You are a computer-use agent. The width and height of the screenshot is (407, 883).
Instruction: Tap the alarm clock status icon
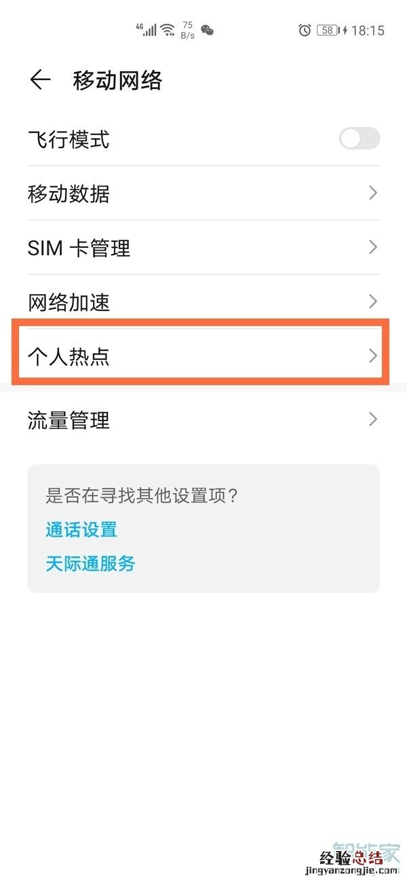click(x=305, y=31)
